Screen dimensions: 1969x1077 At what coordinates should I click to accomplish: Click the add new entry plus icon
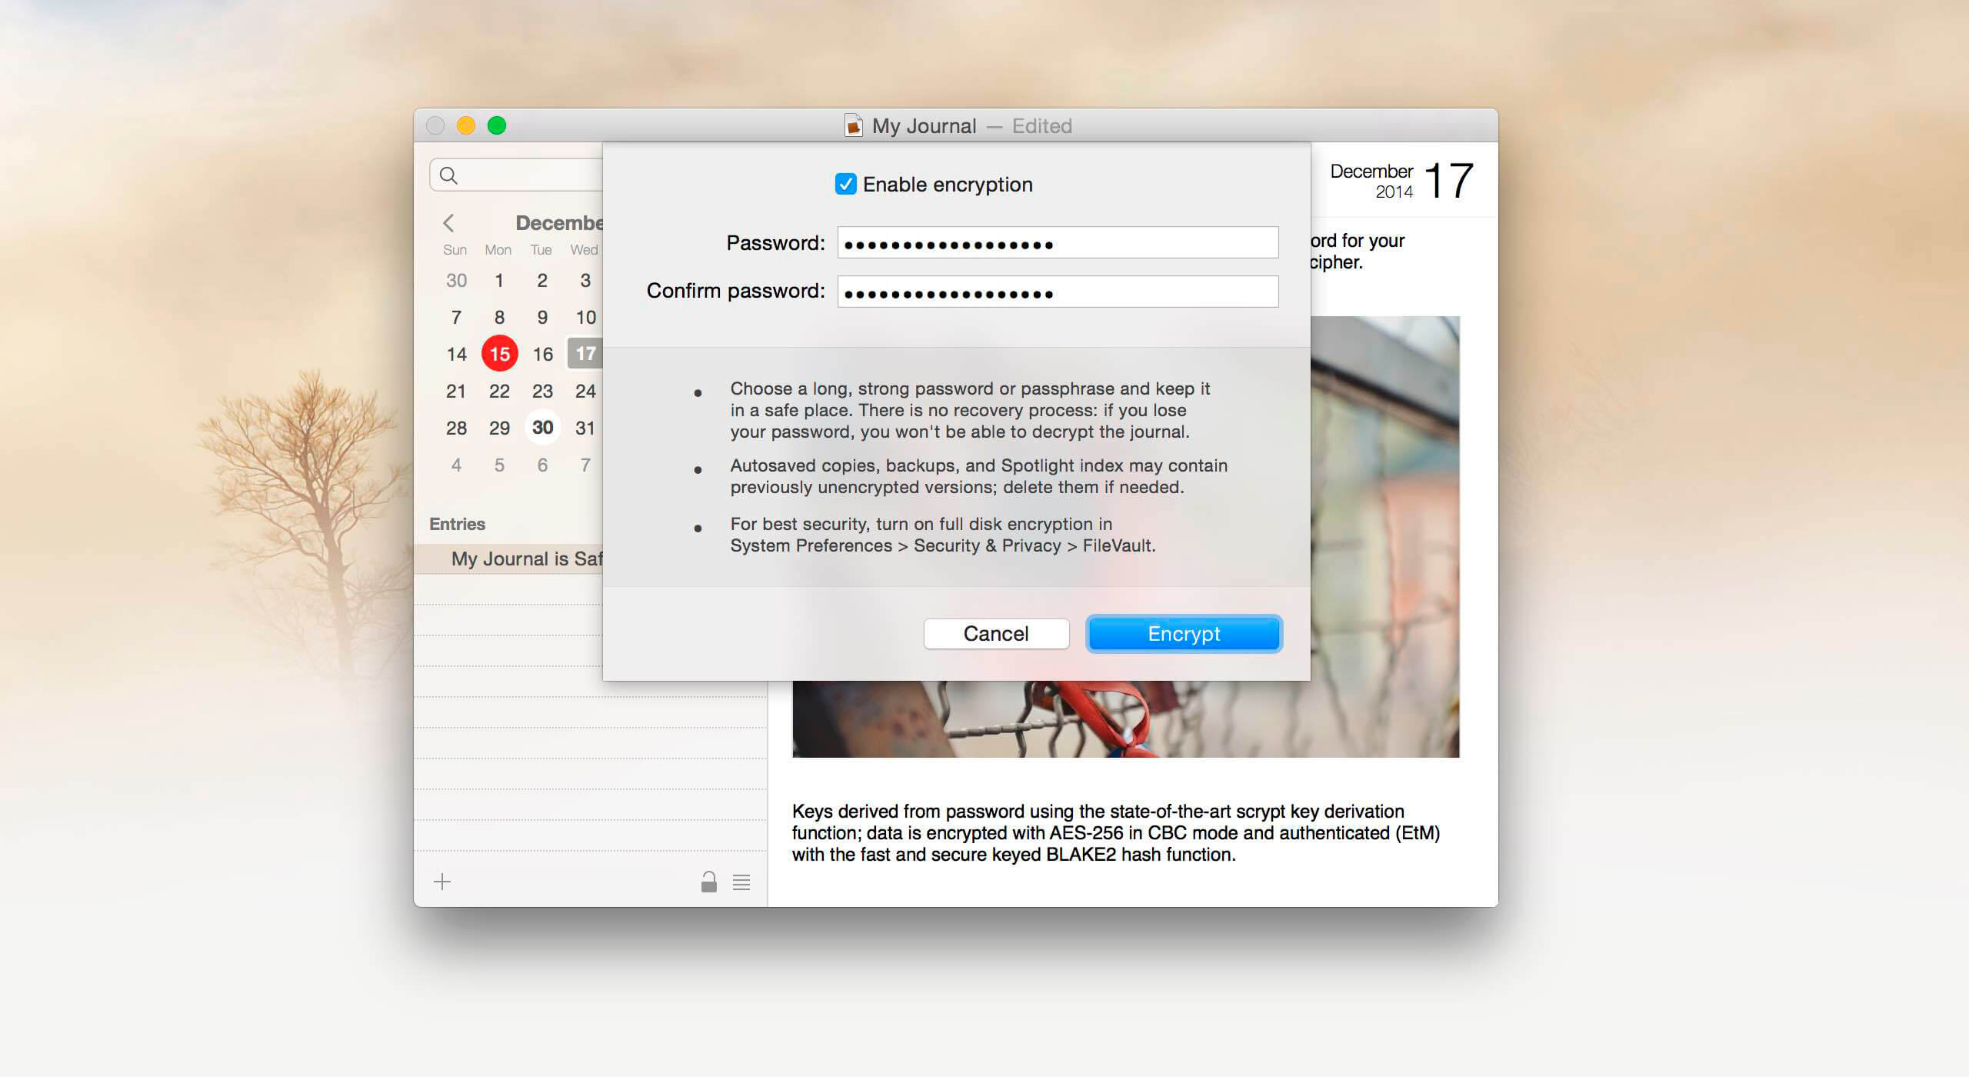coord(442,882)
